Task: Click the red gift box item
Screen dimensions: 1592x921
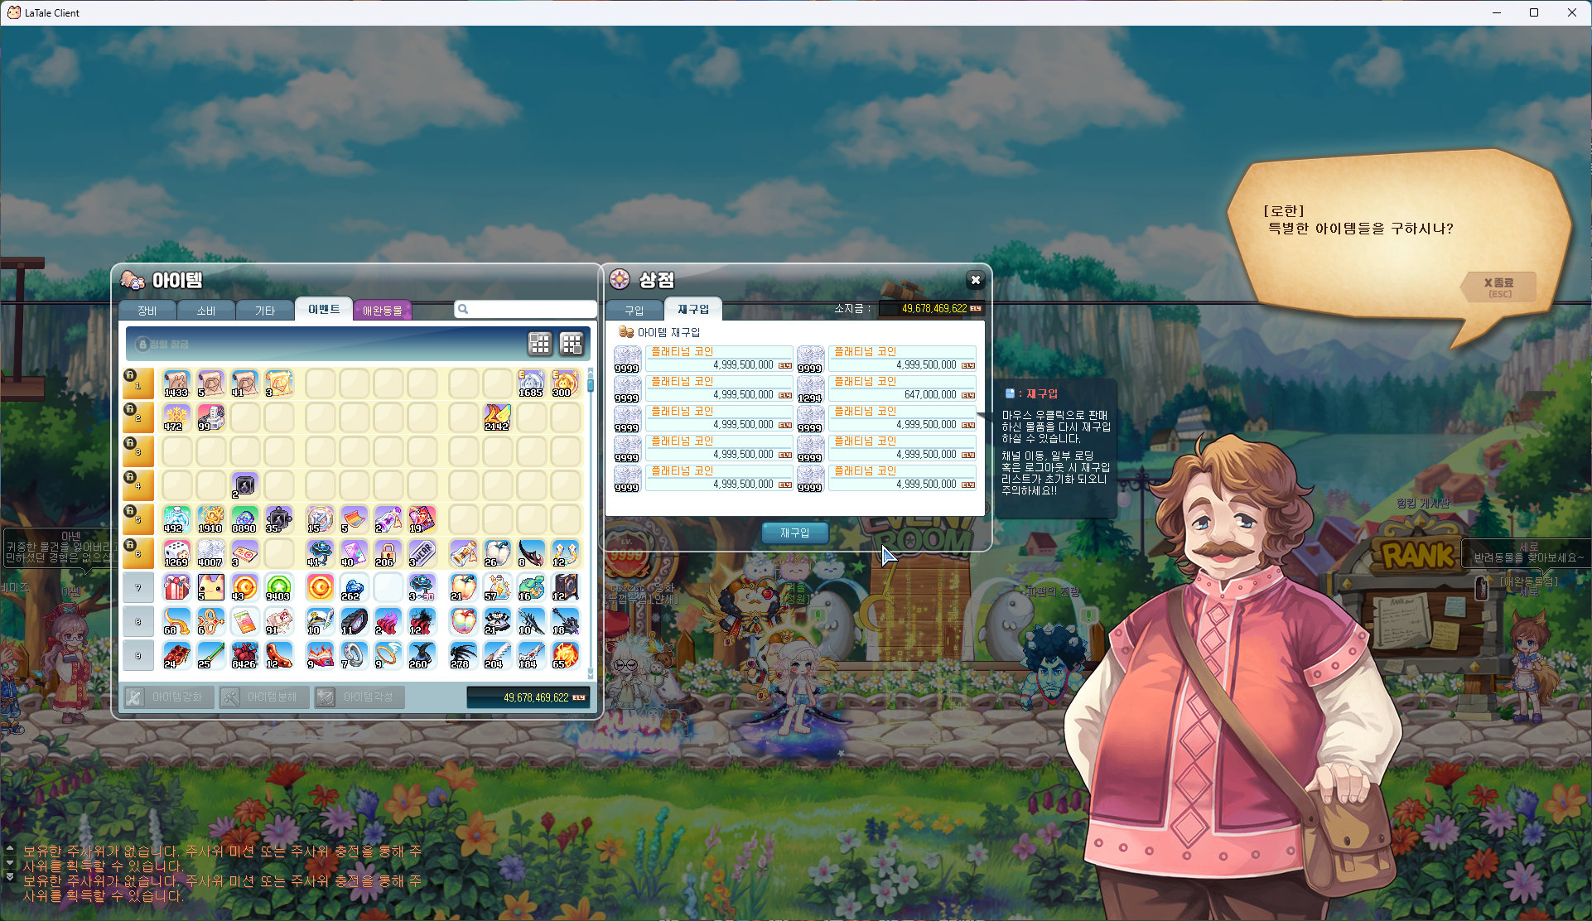Action: pos(176,587)
